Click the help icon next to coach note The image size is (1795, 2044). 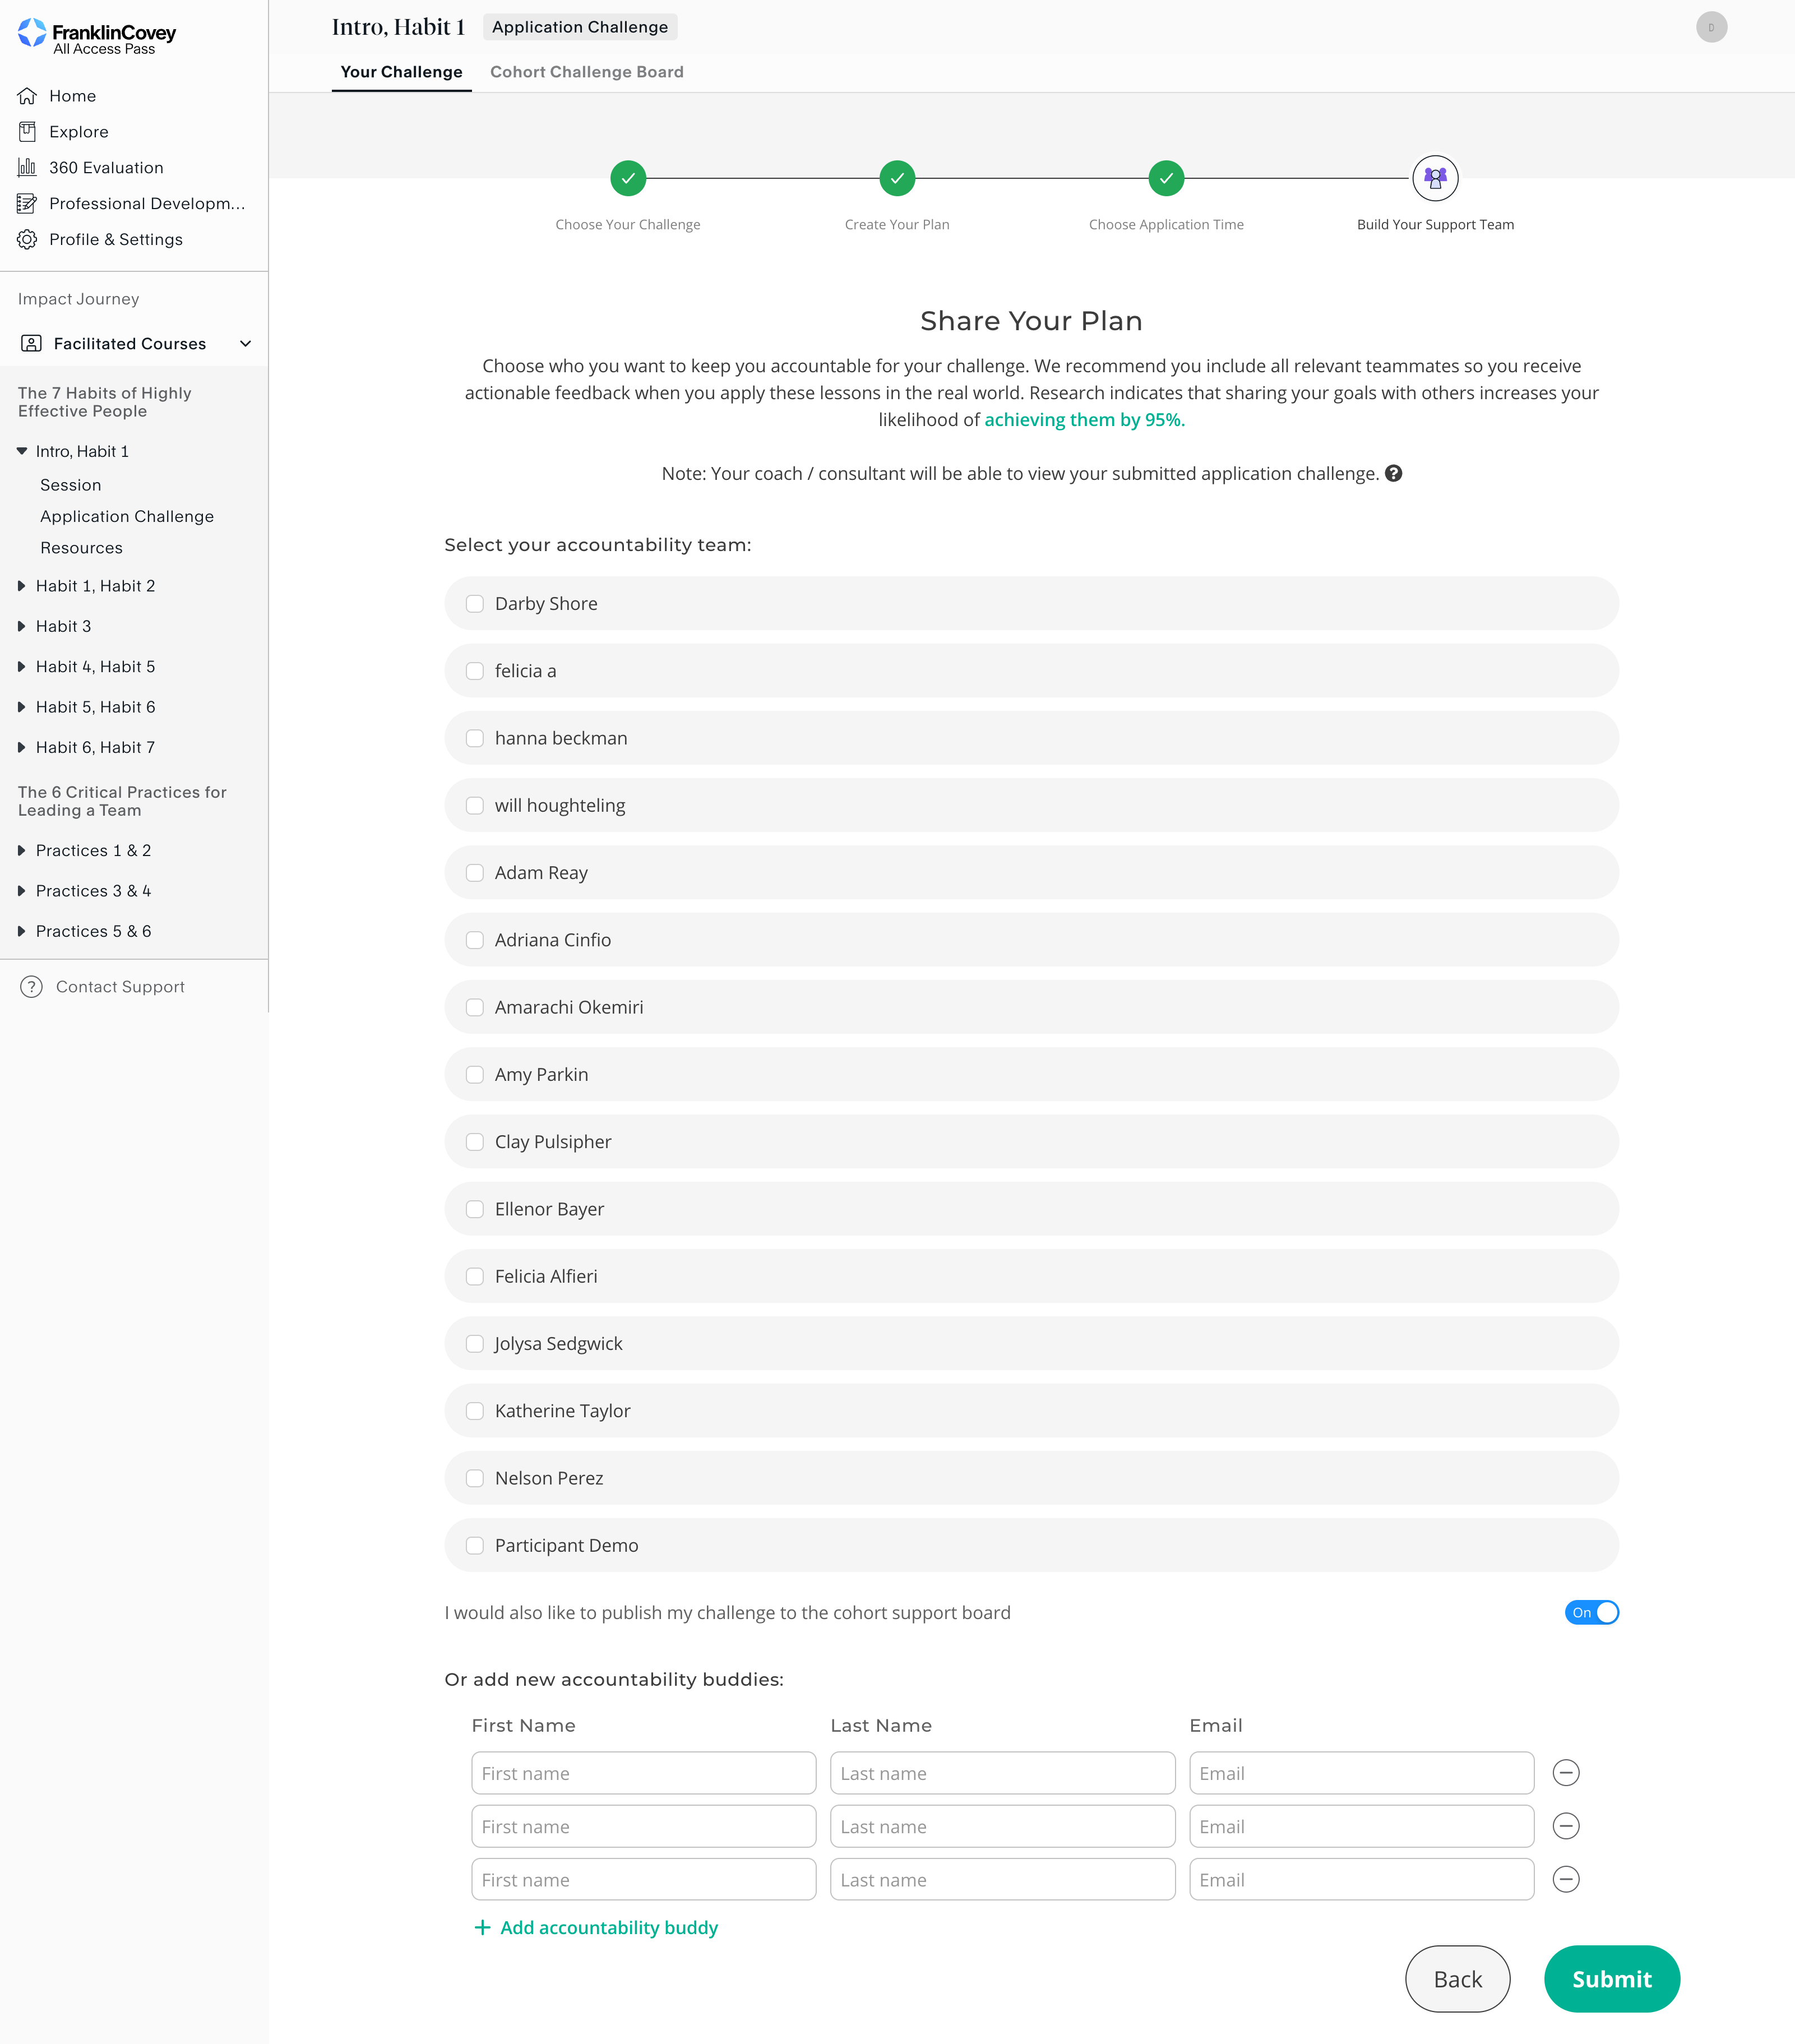click(x=1395, y=473)
